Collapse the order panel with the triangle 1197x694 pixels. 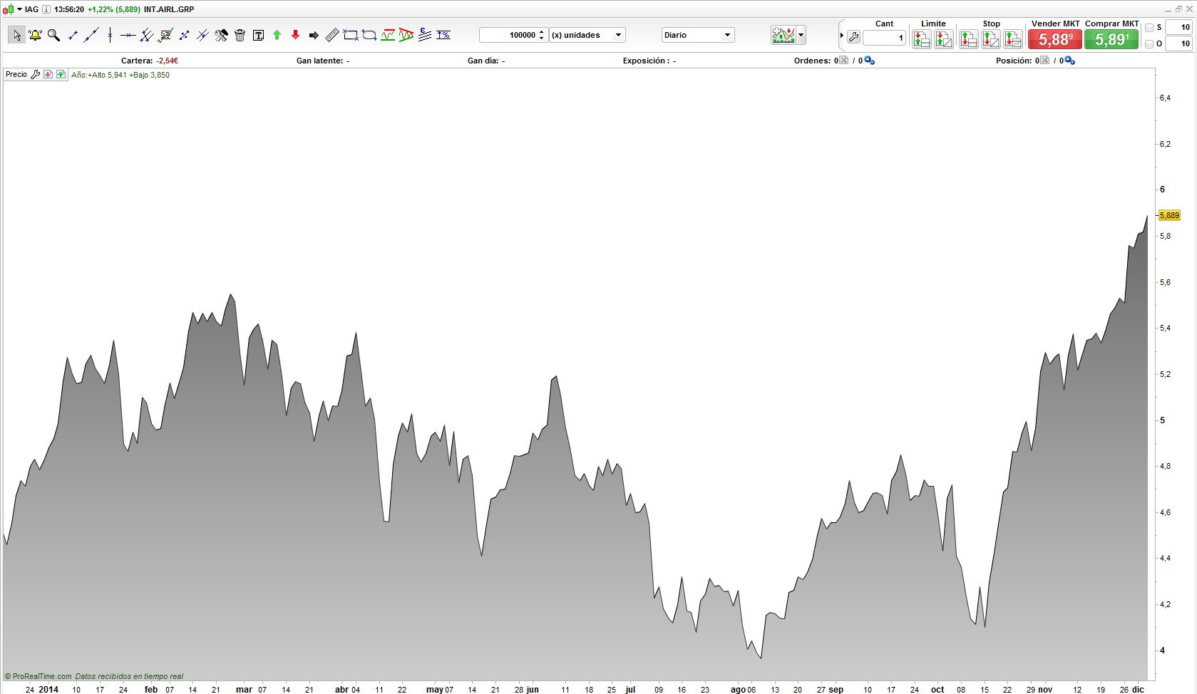pos(842,35)
